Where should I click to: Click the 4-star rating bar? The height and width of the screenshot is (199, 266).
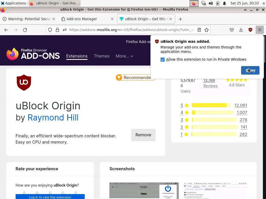[213, 112]
